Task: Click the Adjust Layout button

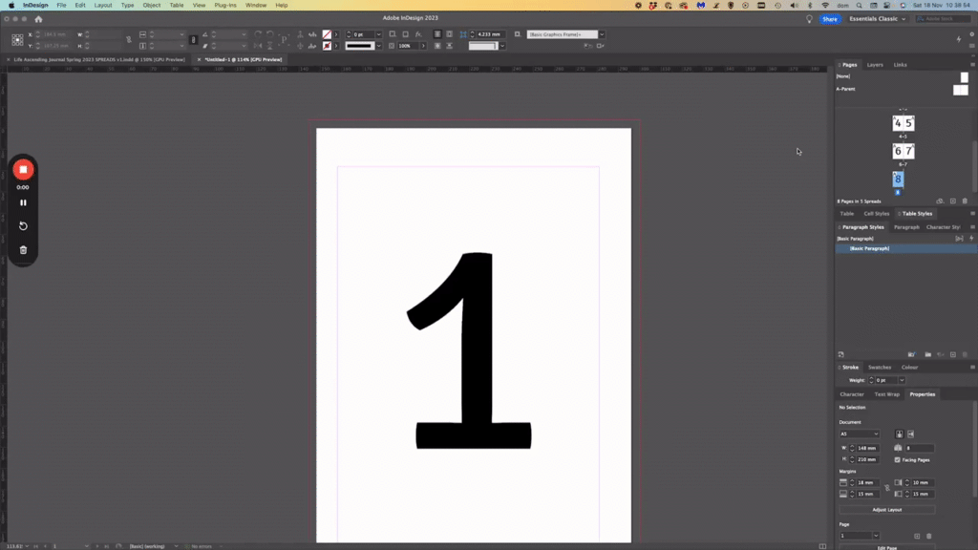Action: [887, 510]
